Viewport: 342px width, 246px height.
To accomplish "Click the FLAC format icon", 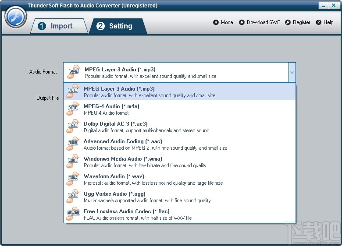I will 73,214.
